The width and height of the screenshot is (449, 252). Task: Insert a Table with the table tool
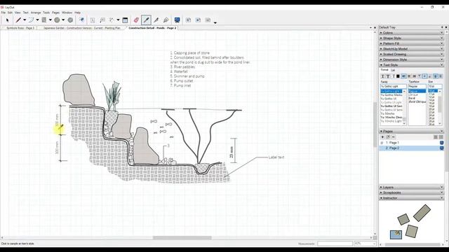tap(125, 20)
